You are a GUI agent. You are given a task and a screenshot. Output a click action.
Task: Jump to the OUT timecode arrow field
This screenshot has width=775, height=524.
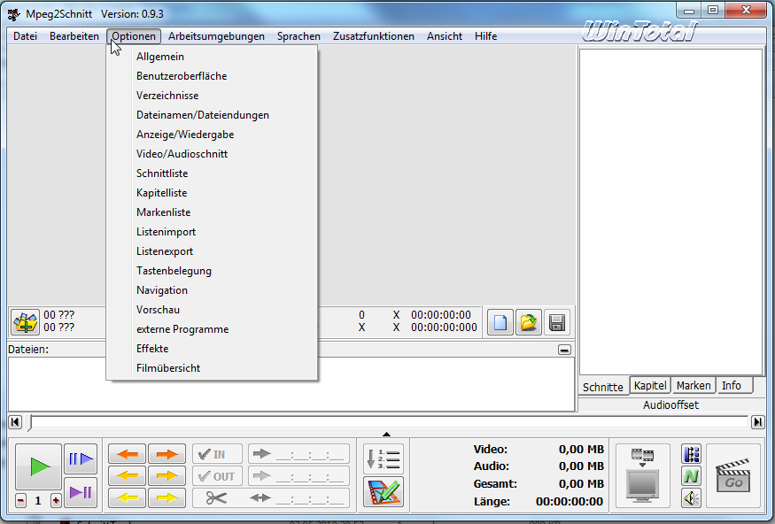pyautogui.click(x=299, y=476)
